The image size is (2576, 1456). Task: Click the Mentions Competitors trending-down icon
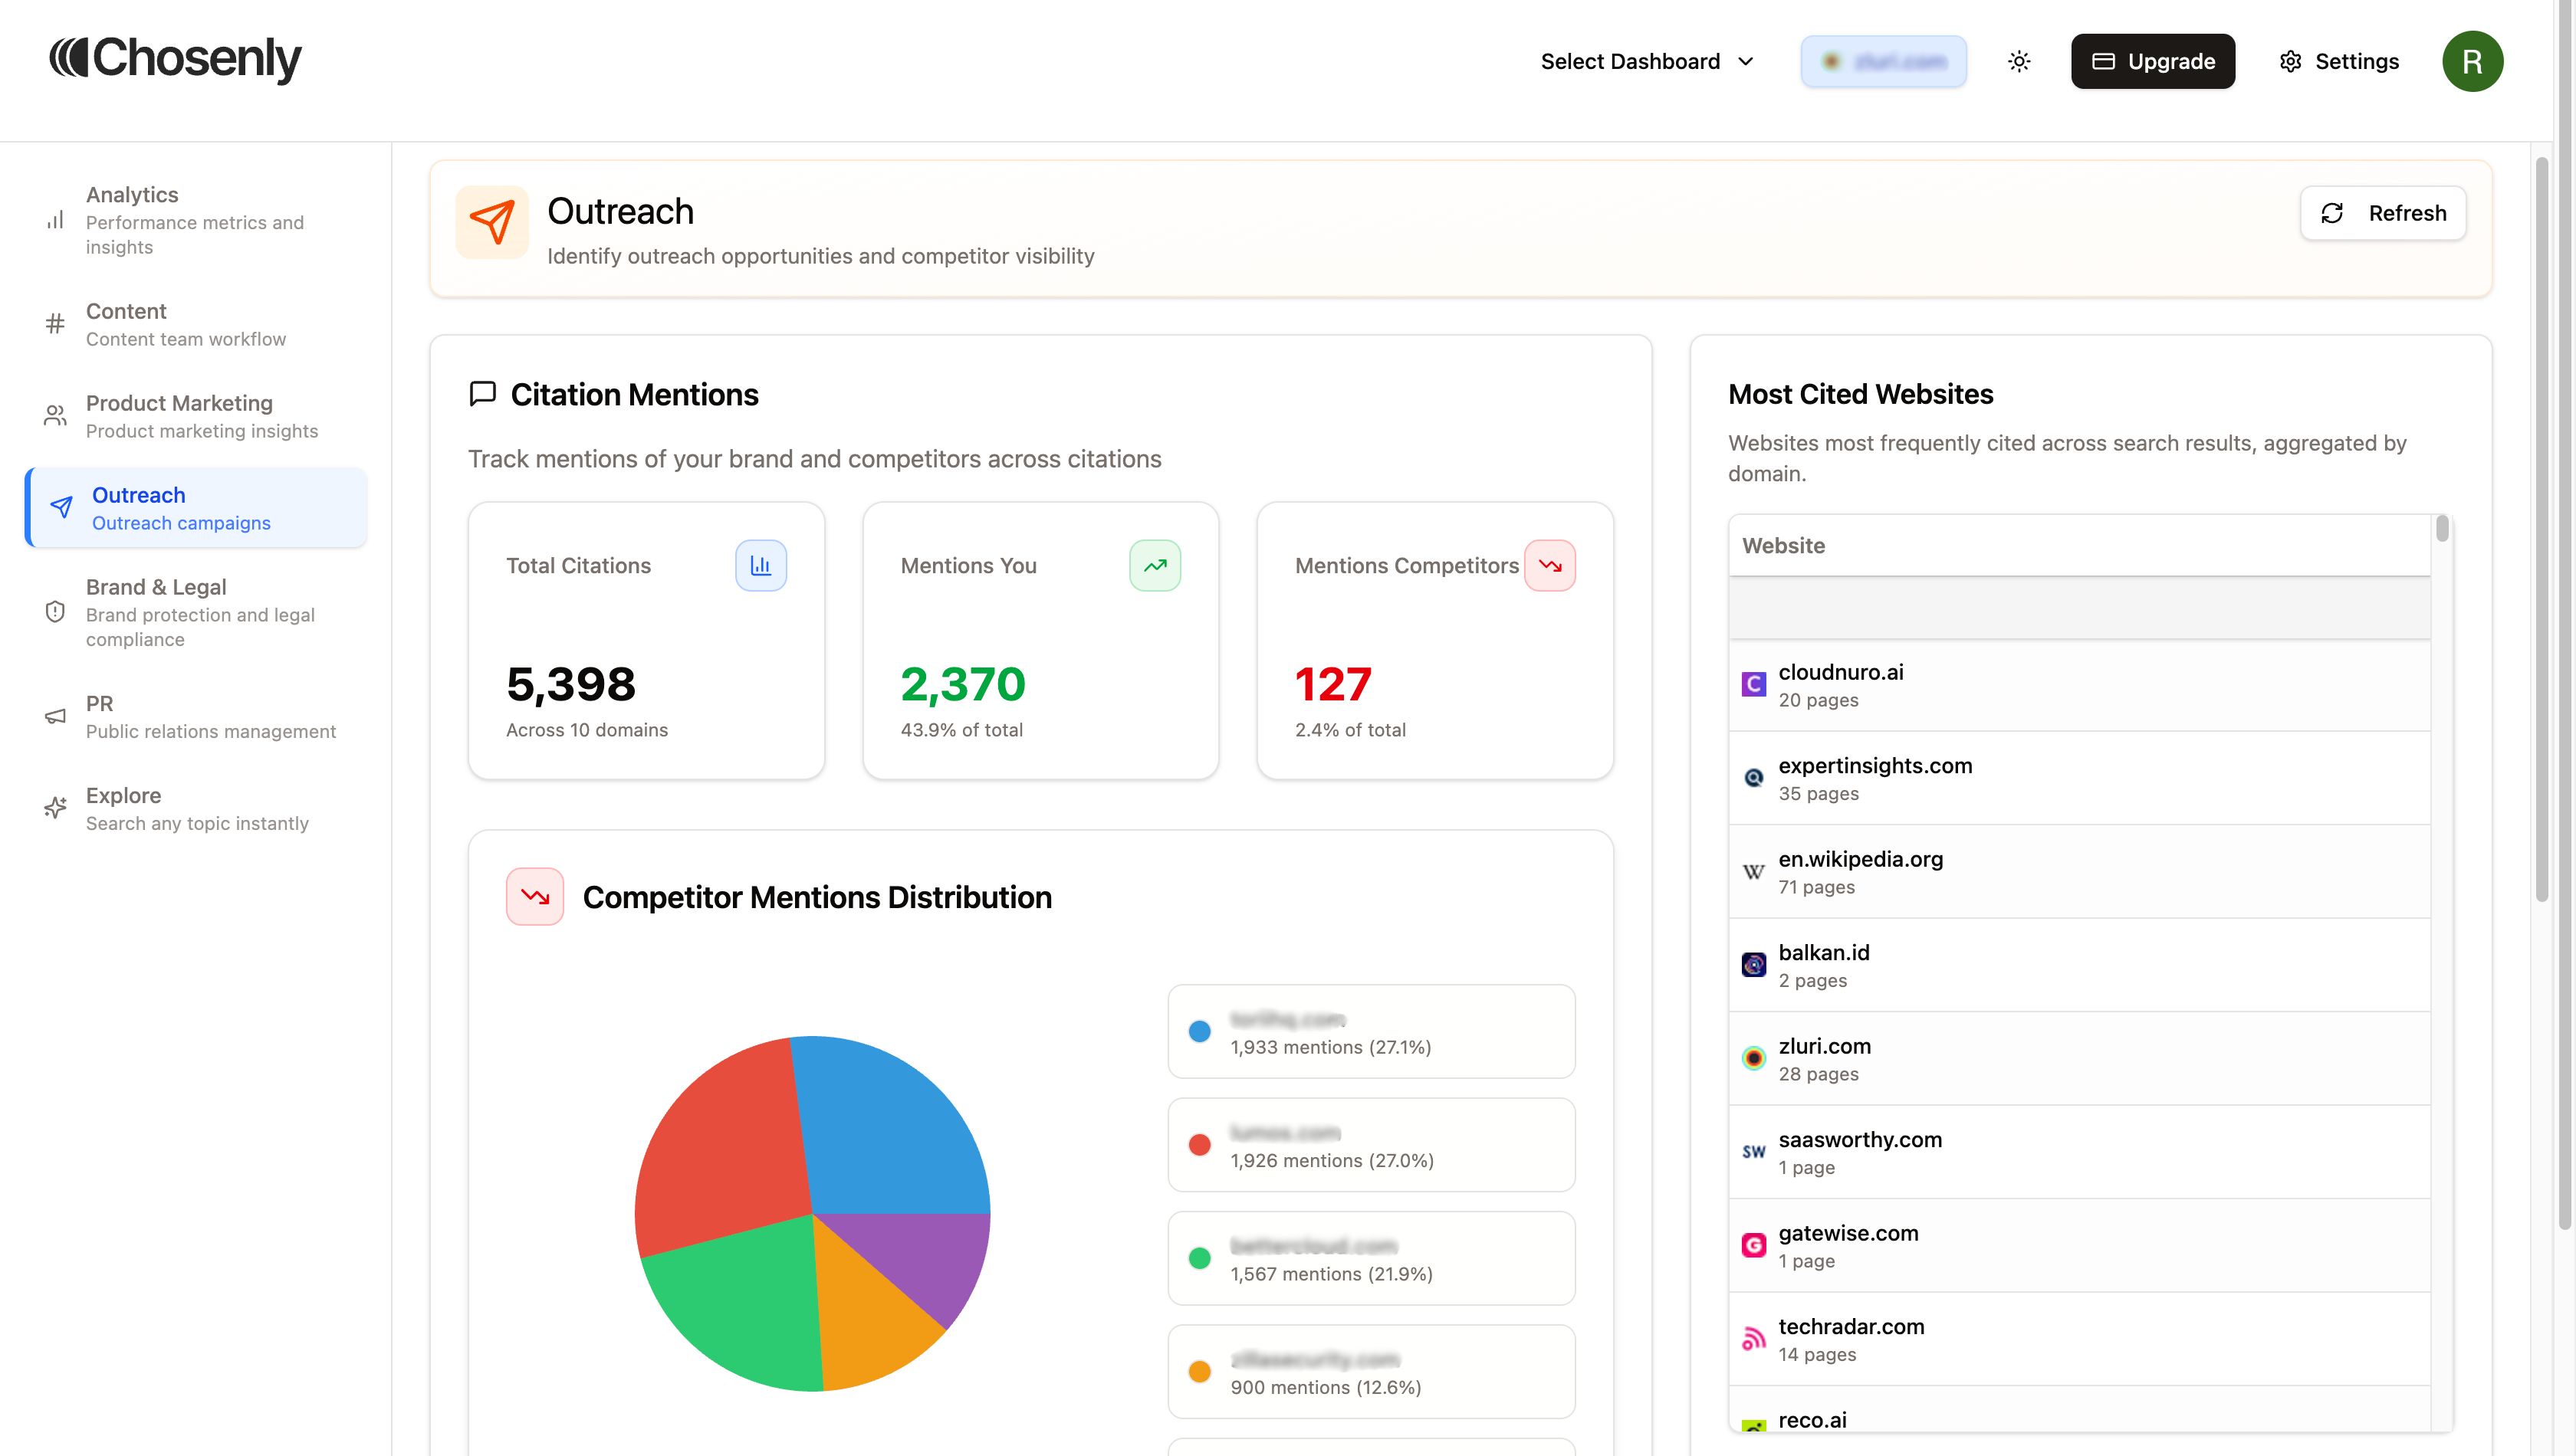pos(1551,566)
